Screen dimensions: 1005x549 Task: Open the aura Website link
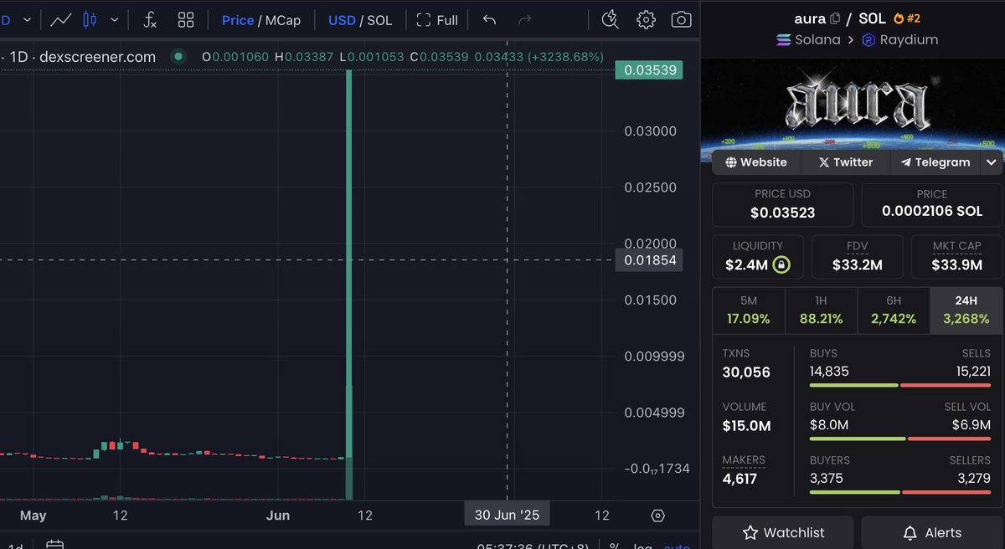(x=756, y=162)
